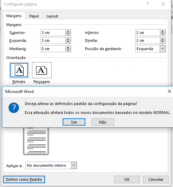The width and height of the screenshot is (173, 187).
Task: Expand the Aplicar a dropdown list
Action: point(74,165)
